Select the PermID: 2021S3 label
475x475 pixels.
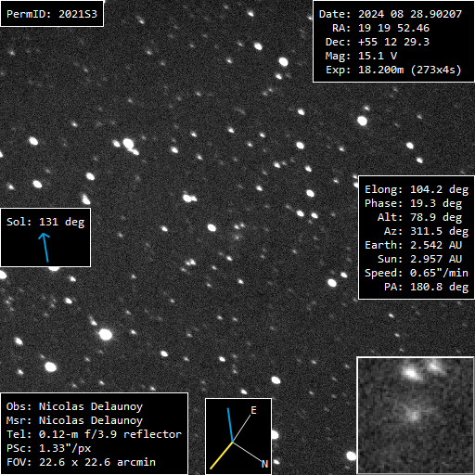pos(52,14)
